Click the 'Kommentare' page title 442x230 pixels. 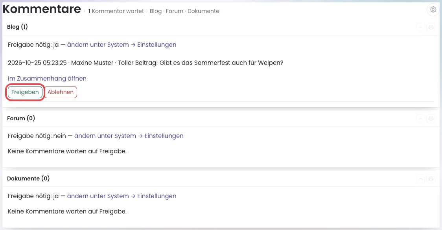coord(42,9)
